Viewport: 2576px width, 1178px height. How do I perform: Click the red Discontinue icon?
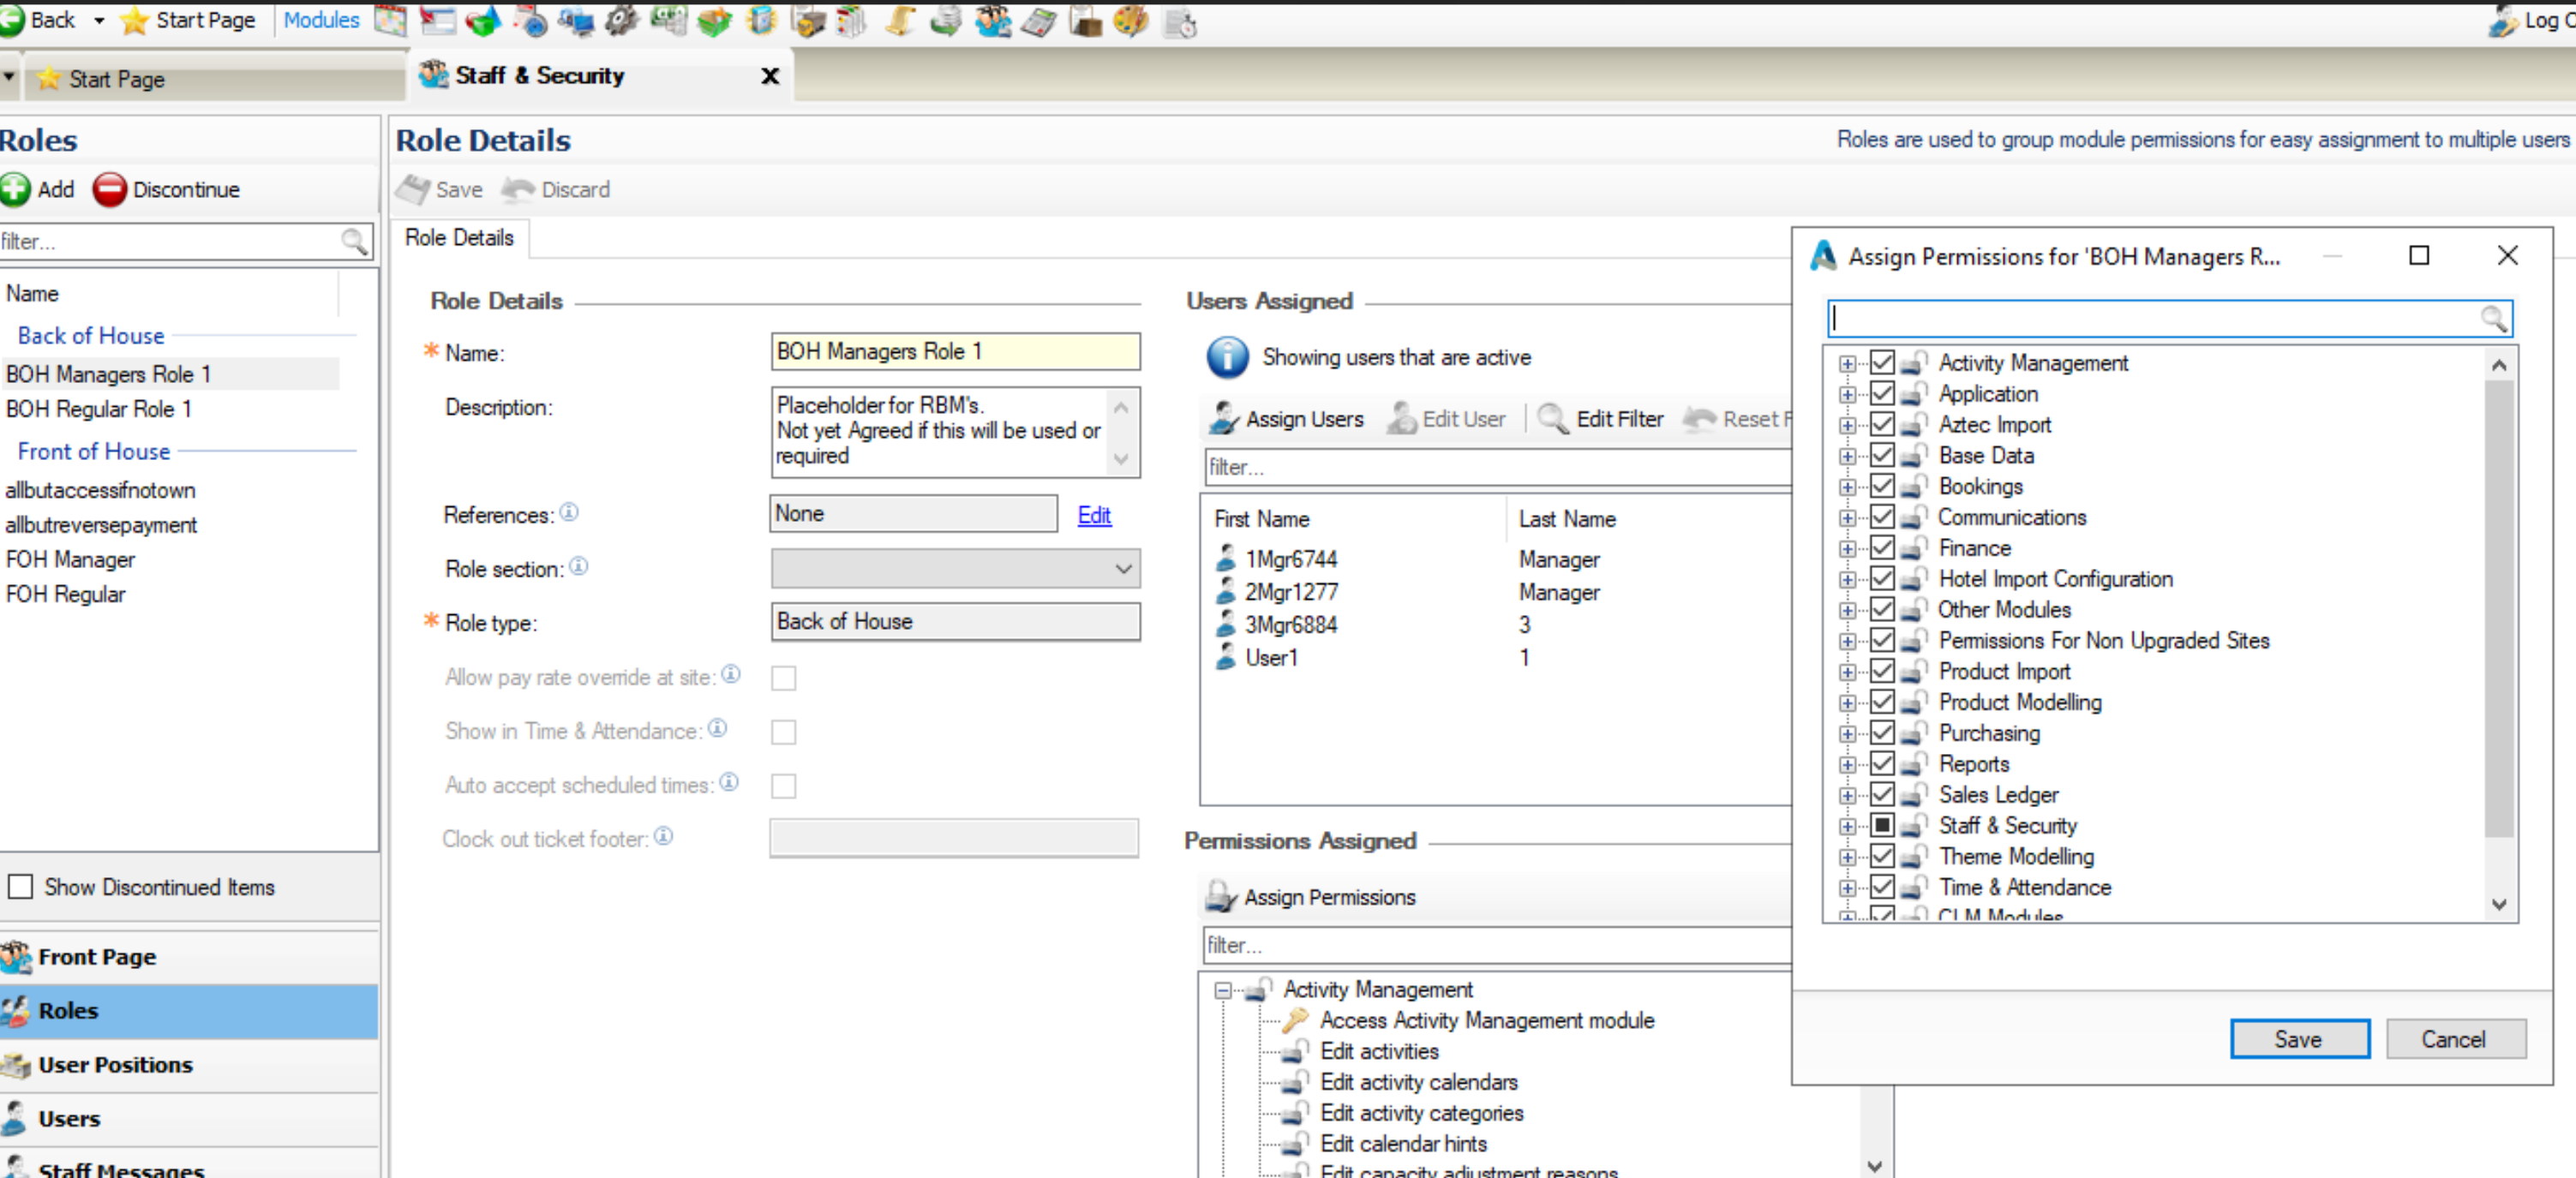coord(109,189)
